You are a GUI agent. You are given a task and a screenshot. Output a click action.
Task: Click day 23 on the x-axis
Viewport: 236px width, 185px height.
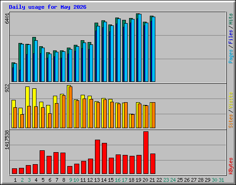tap(166, 180)
